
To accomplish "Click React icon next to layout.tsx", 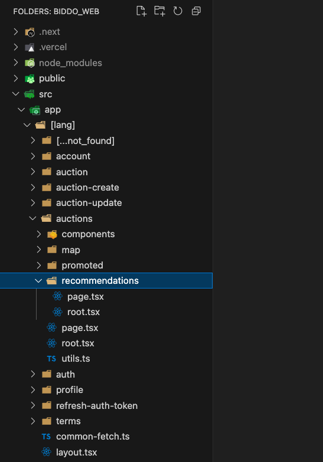I will [x=46, y=452].
